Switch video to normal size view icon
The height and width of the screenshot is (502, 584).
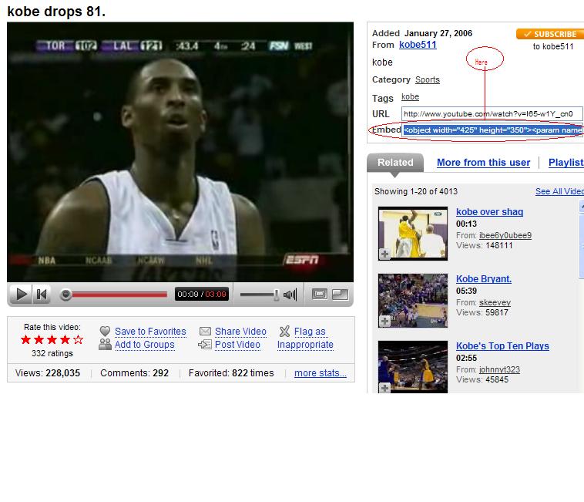pyautogui.click(x=320, y=294)
